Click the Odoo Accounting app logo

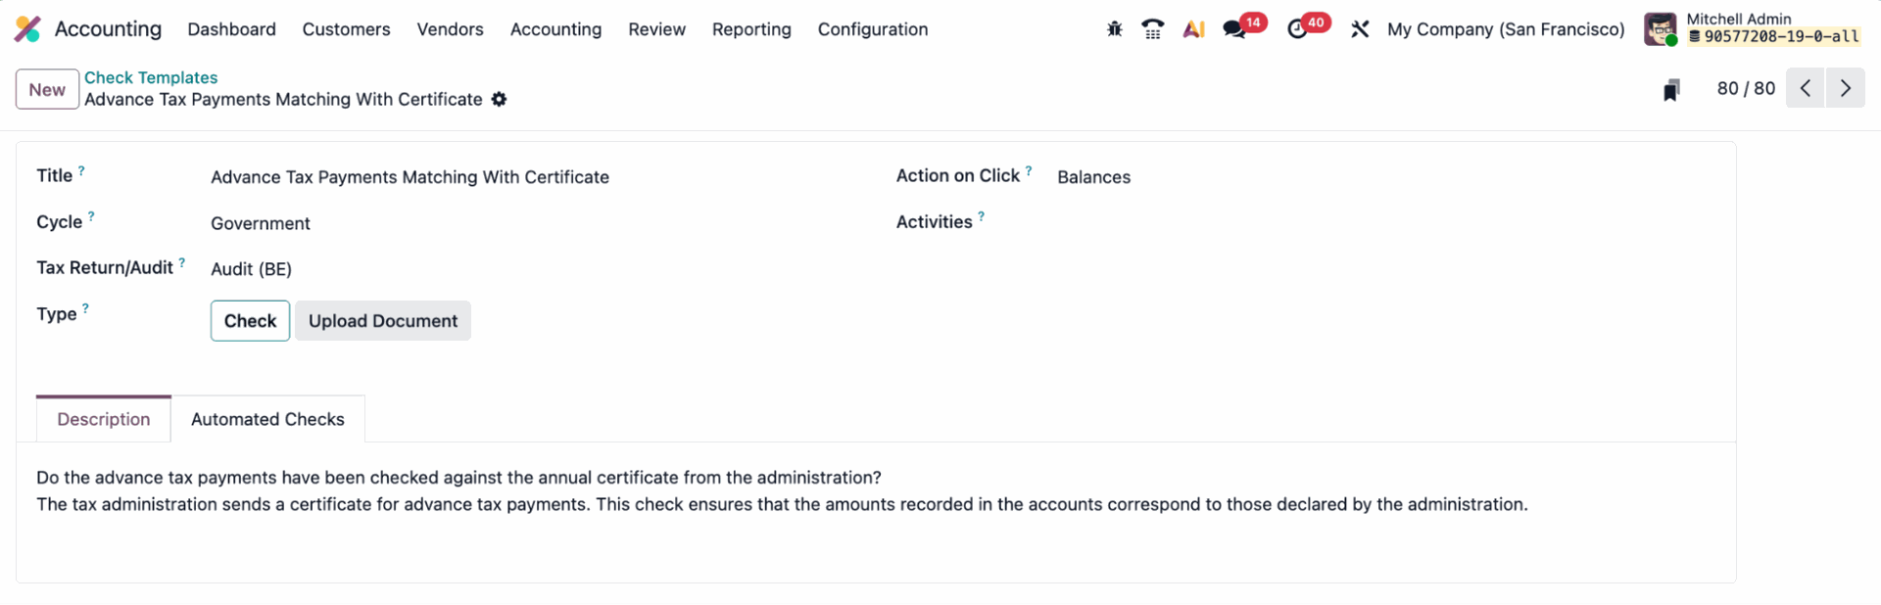click(27, 29)
